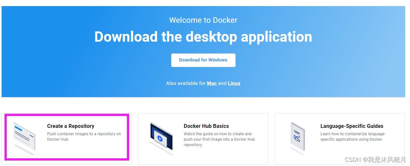Open the Language-Specific Guides heading

(x=352, y=126)
